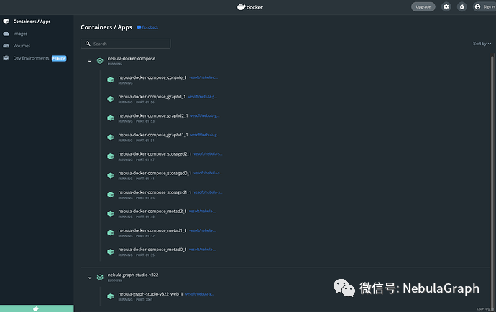Click the metad0_1 container cube icon

click(x=111, y=252)
